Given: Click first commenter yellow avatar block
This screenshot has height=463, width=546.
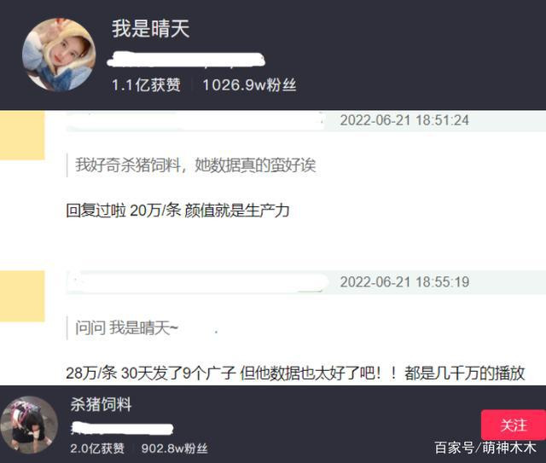Looking at the screenshot, I should tap(22, 135).
